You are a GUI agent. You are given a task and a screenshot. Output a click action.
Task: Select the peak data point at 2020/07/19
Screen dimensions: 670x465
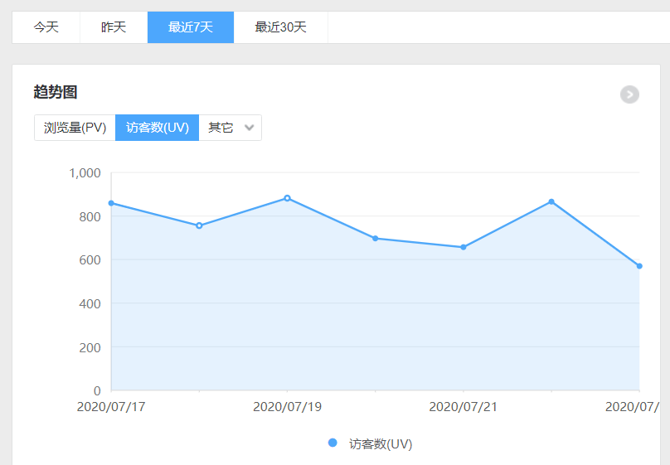click(x=287, y=198)
